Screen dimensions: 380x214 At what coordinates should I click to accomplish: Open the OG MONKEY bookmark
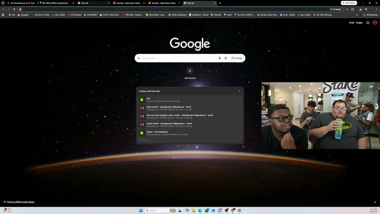(x=91, y=15)
